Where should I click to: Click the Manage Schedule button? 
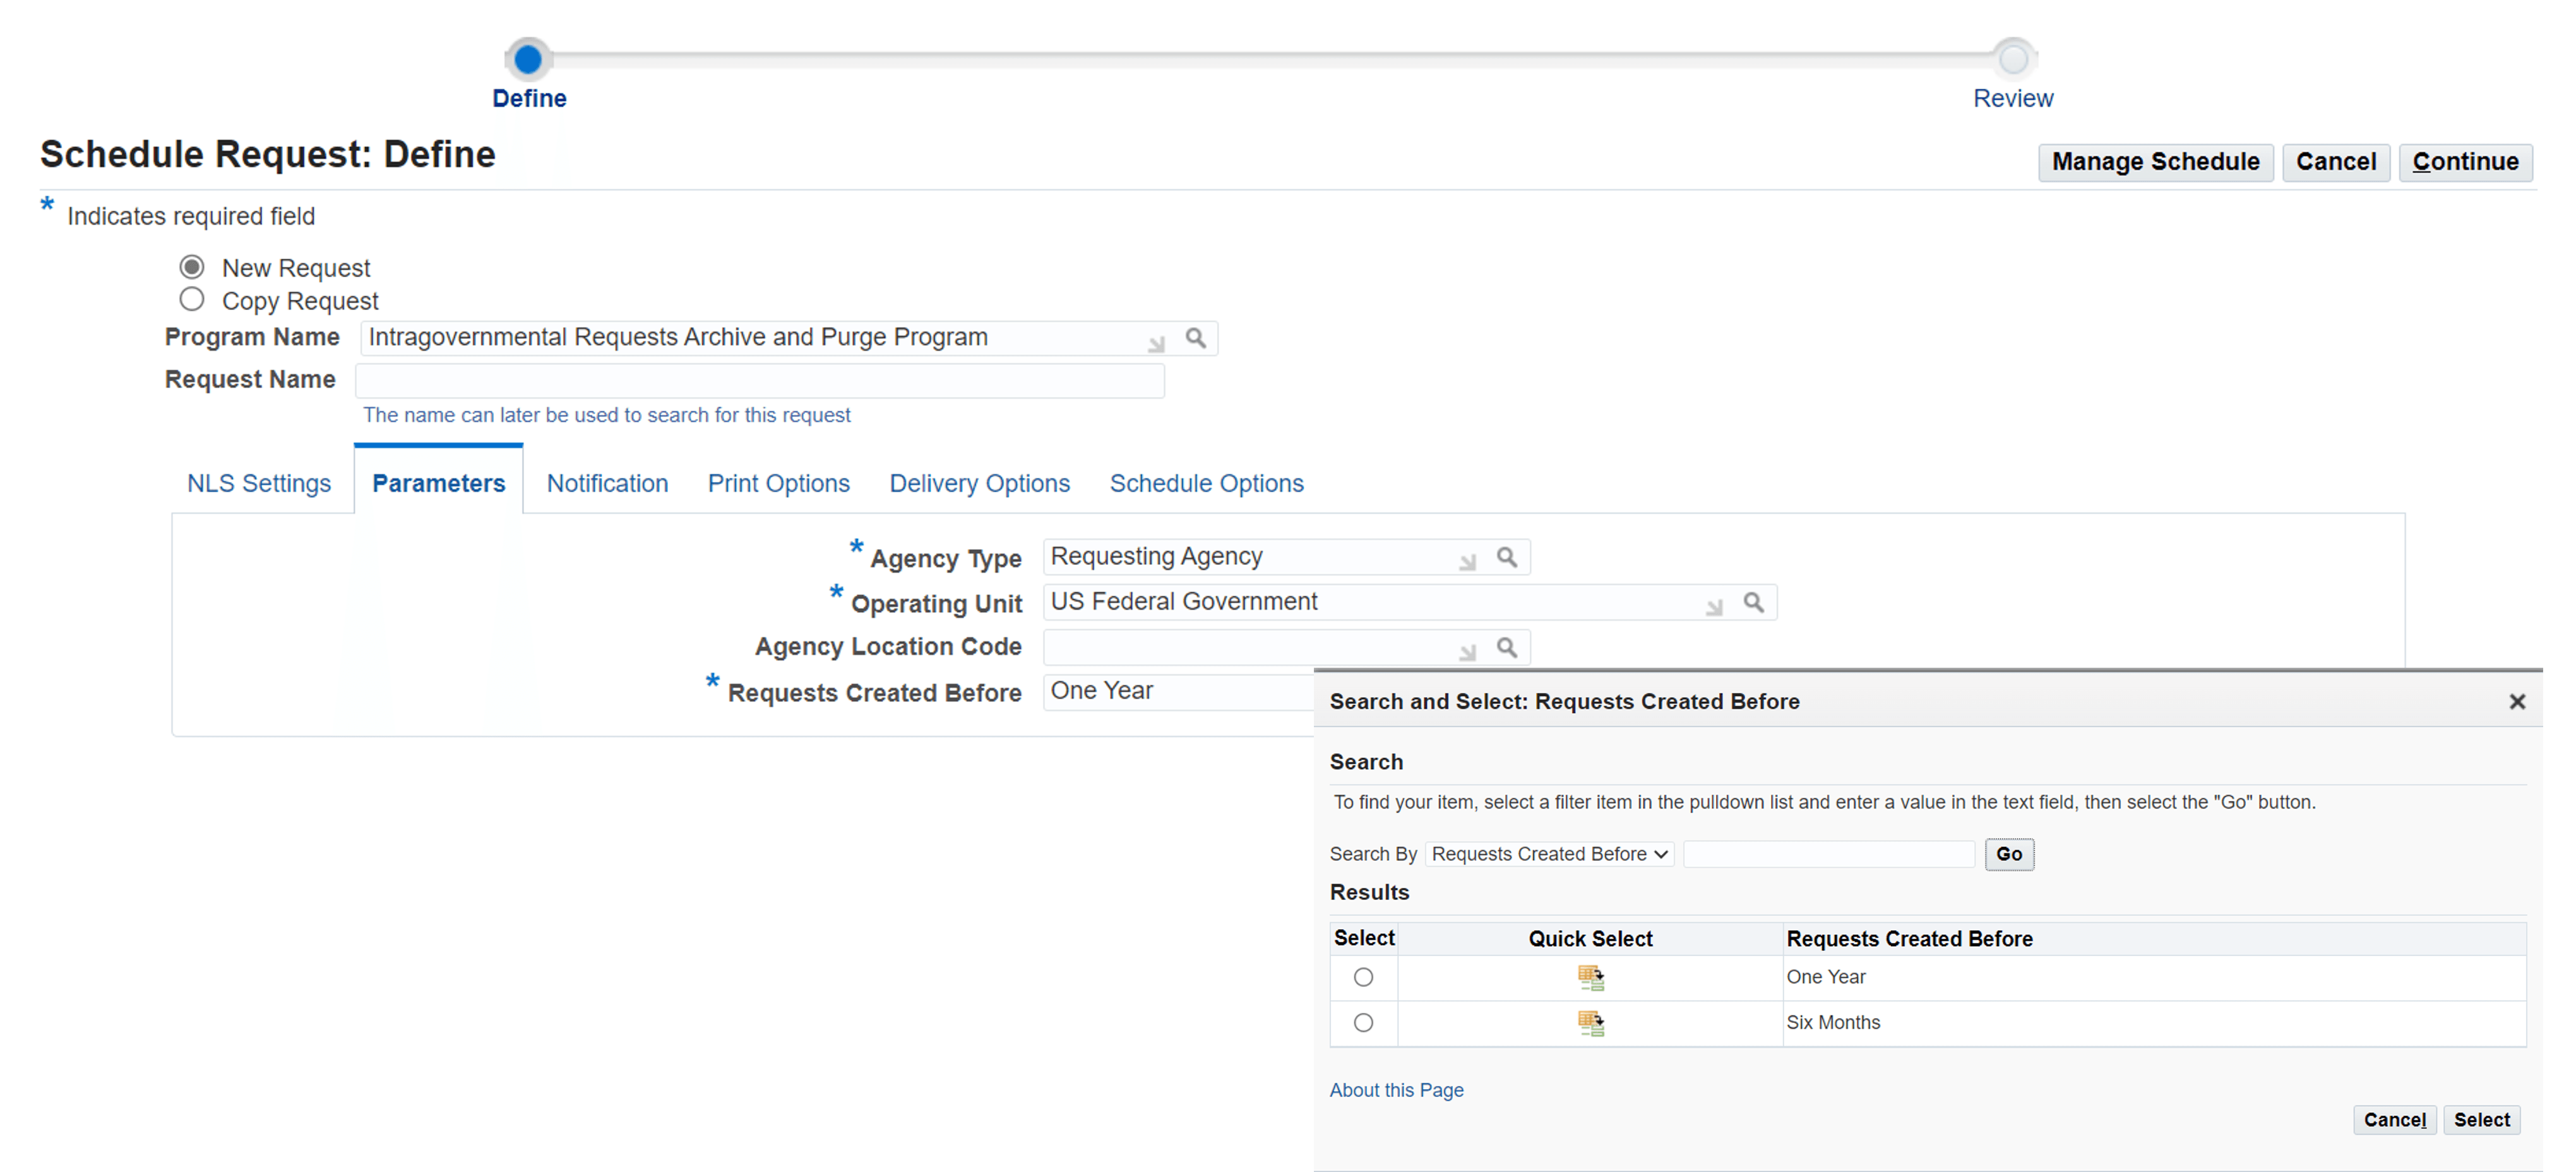tap(2156, 161)
